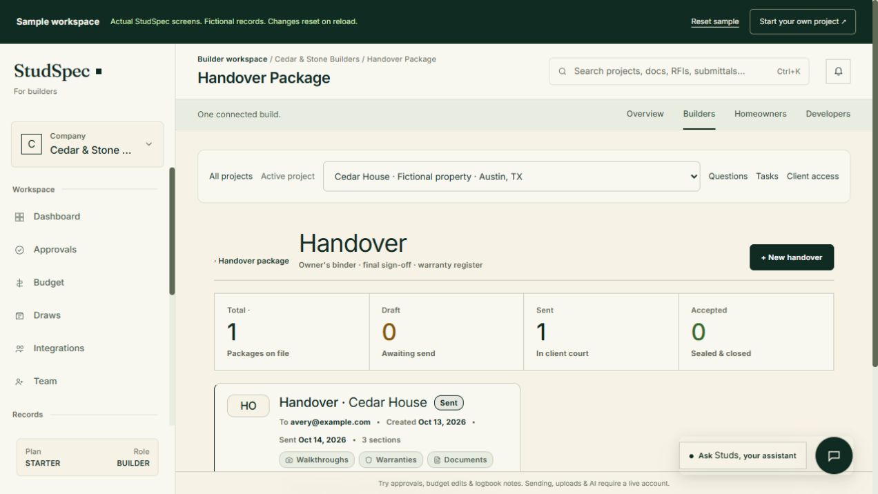Click the BUILDER role label
Image resolution: width=878 pixels, height=494 pixels.
133,464
